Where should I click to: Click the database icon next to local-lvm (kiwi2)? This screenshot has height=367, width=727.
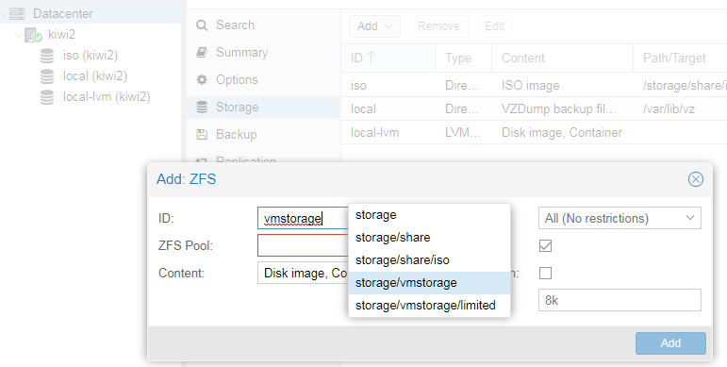(47, 97)
